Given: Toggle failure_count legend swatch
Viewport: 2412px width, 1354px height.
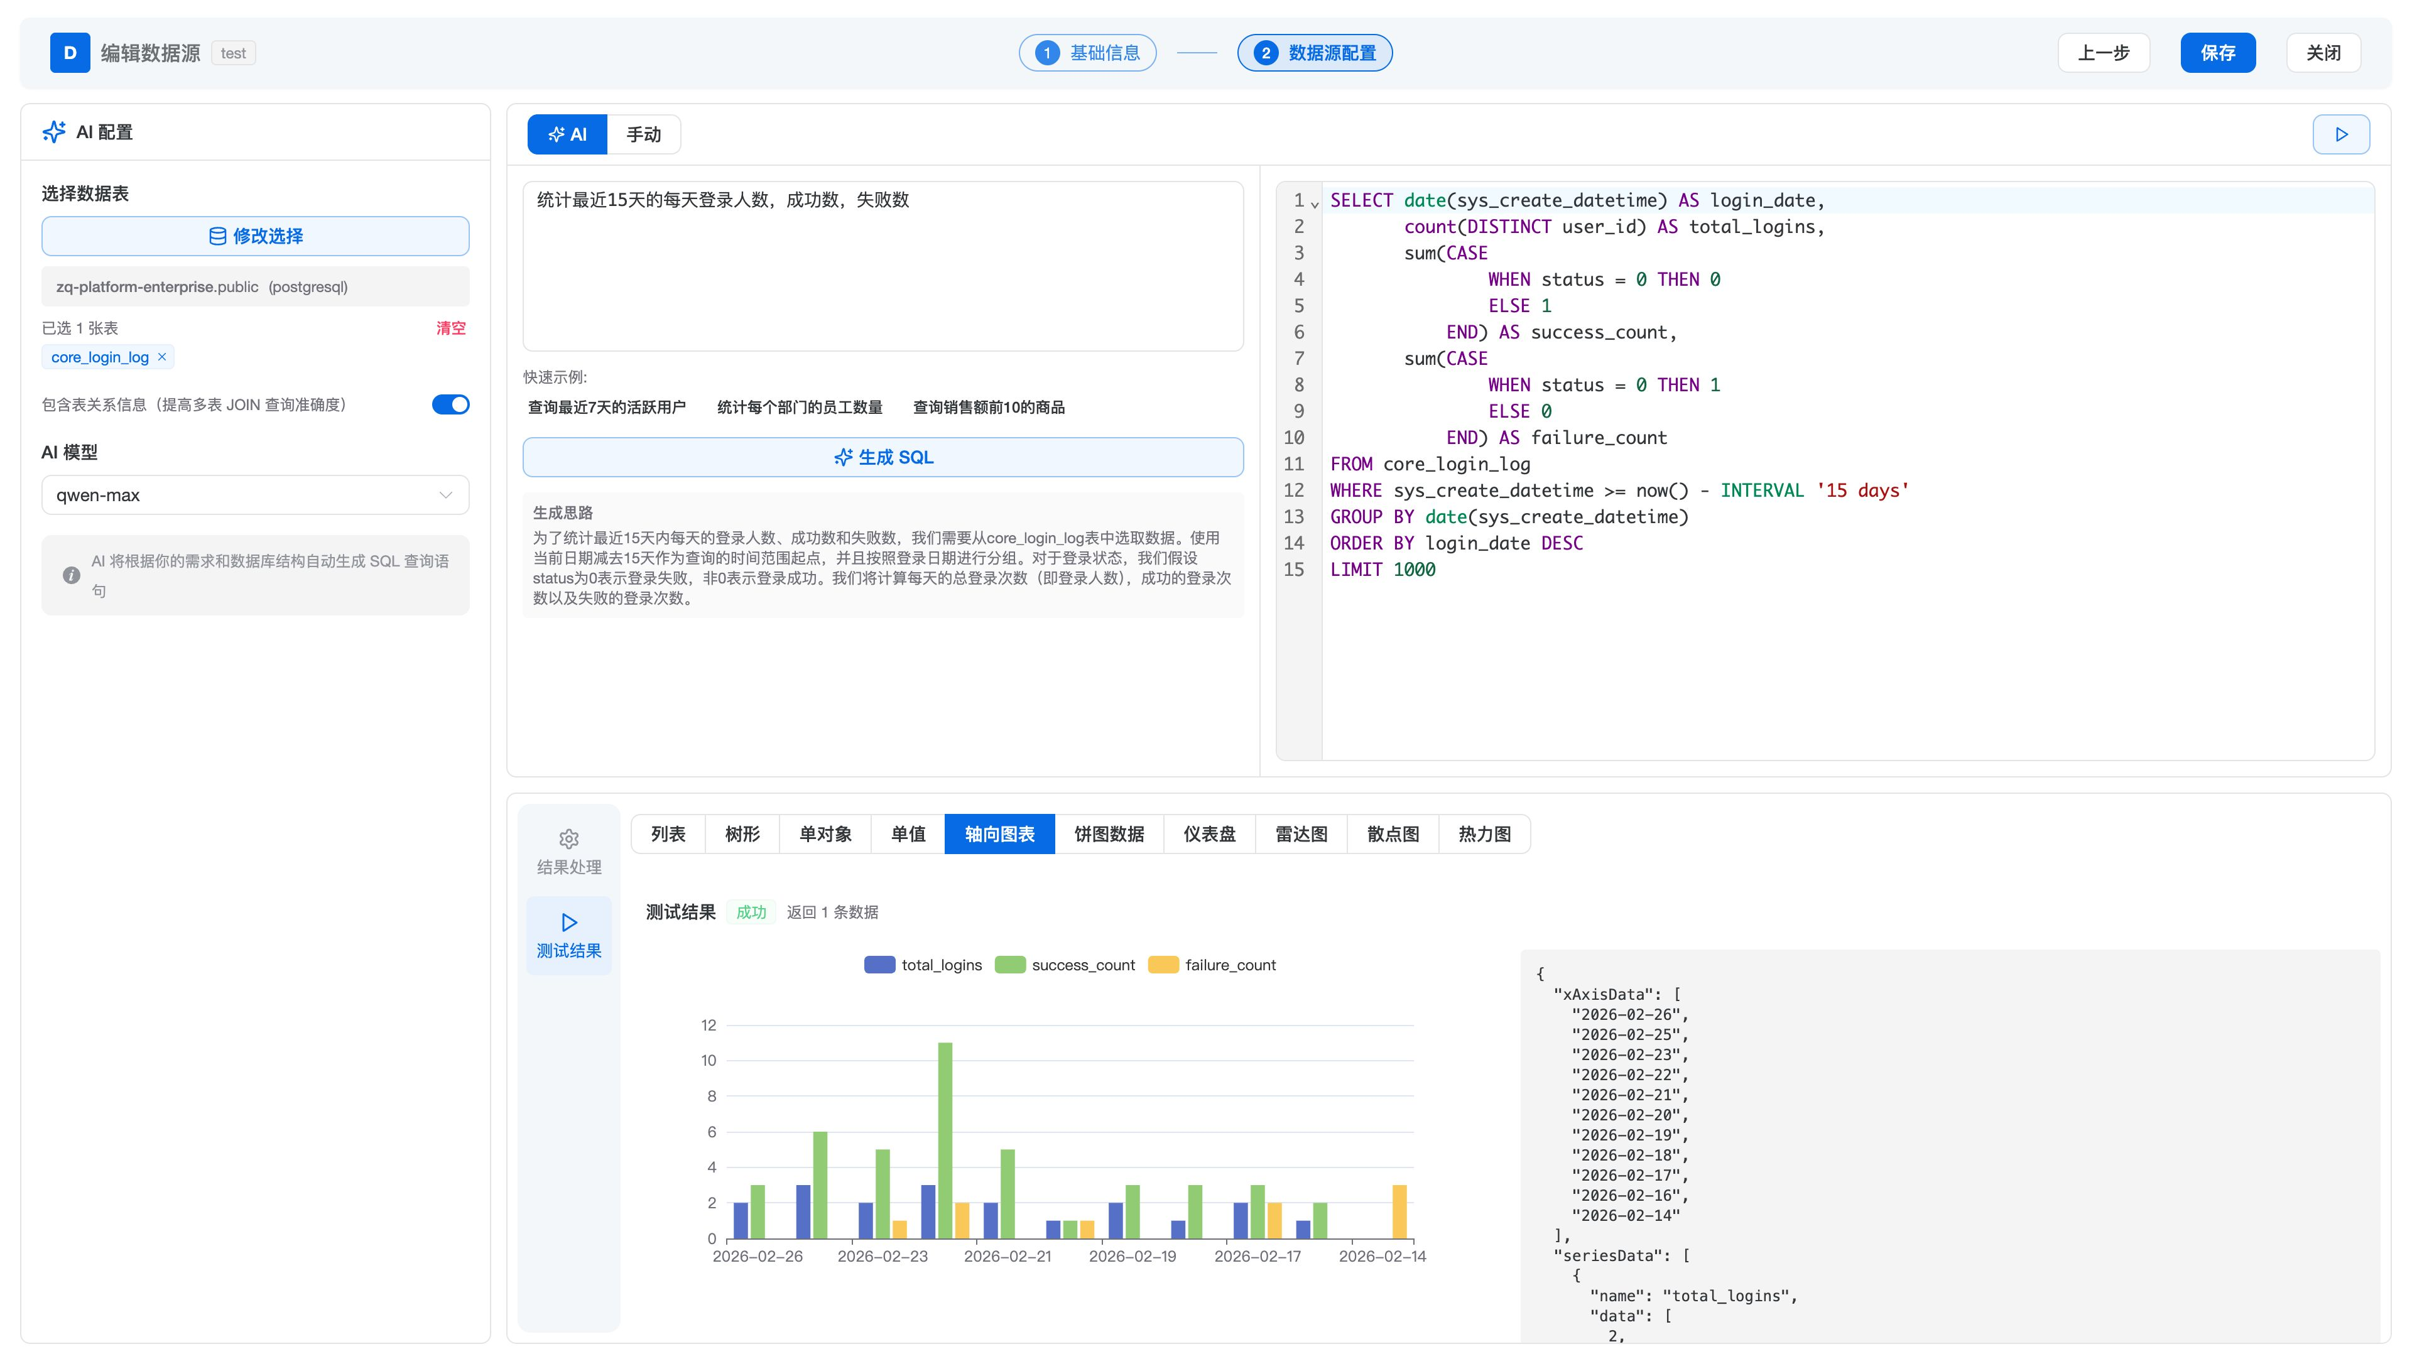Looking at the screenshot, I should [1163, 965].
